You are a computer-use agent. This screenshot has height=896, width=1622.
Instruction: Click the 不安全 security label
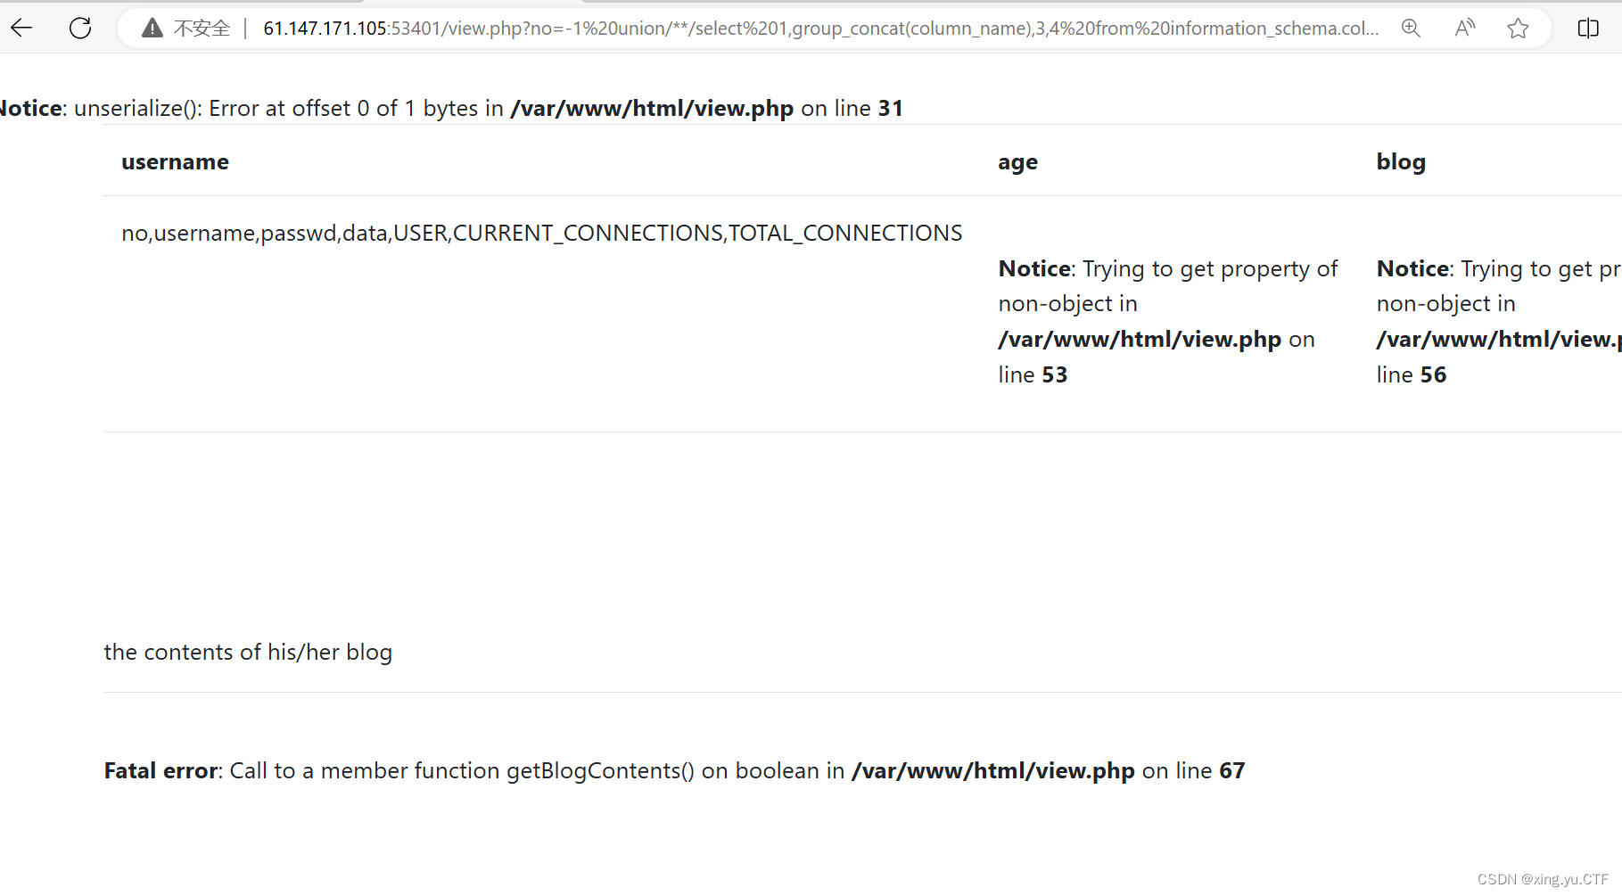202,29
